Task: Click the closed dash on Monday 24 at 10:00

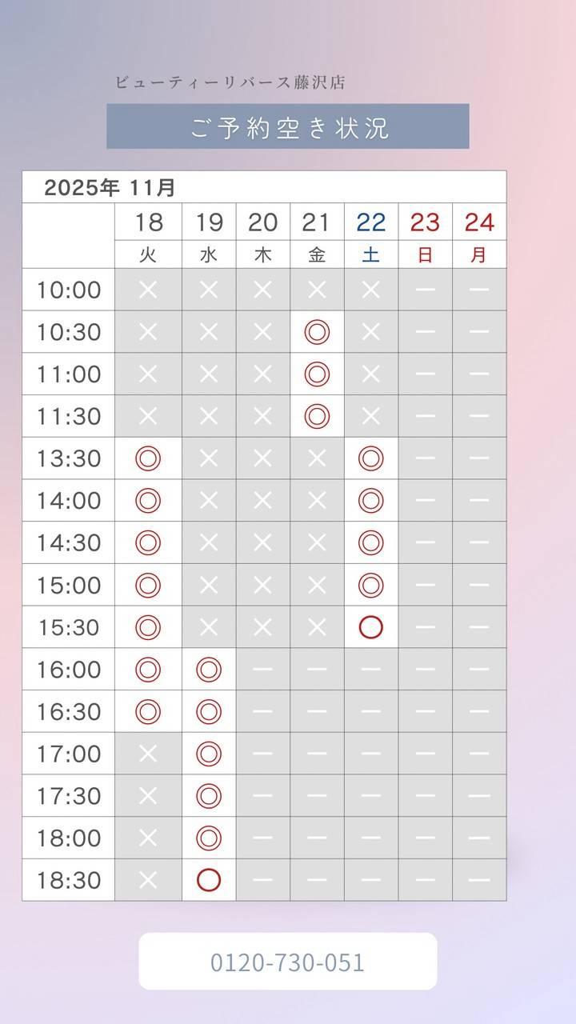Action: coord(479,290)
